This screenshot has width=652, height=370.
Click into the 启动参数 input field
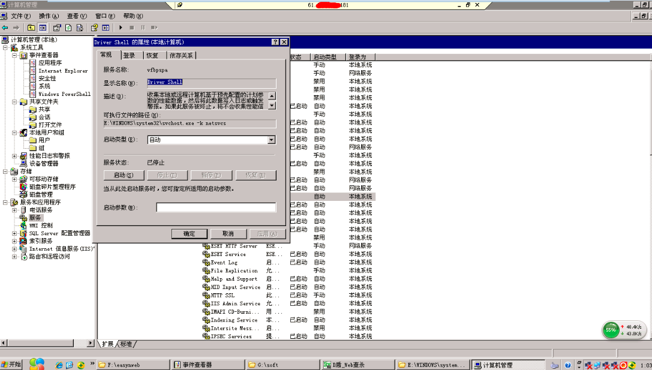pos(216,207)
